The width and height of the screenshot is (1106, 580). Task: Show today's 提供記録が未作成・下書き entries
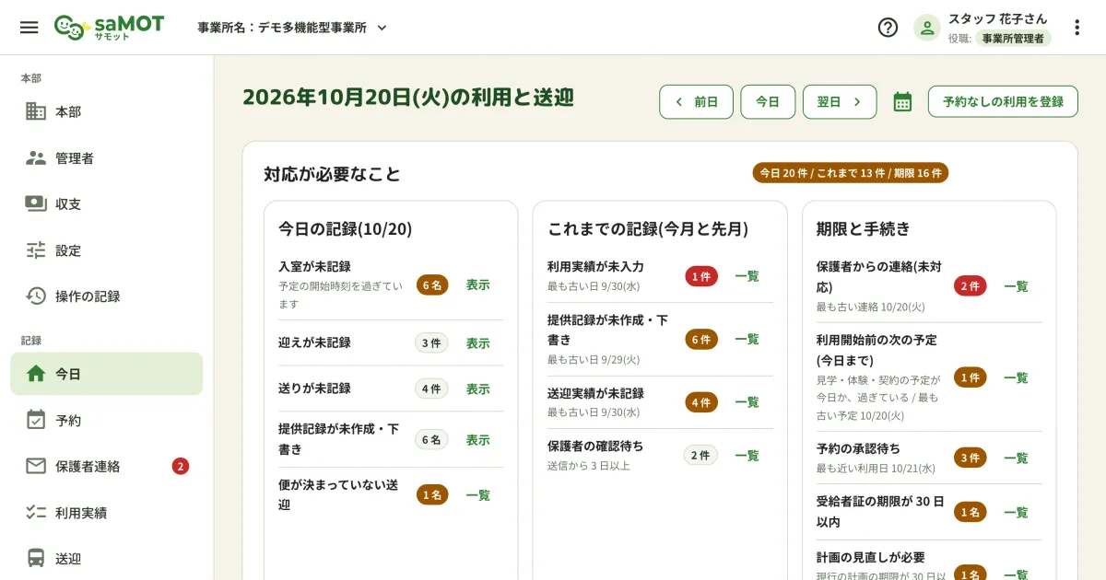tap(477, 439)
